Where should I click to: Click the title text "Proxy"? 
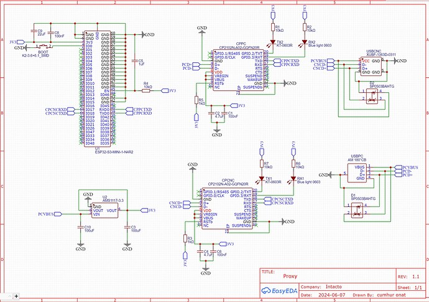290,276
